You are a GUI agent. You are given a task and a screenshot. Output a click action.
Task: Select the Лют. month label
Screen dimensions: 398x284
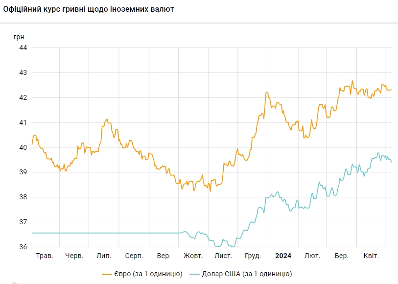tap(312, 256)
